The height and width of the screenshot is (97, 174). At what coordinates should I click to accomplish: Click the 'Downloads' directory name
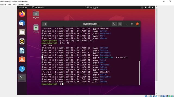pyautogui.click(x=105, y=55)
